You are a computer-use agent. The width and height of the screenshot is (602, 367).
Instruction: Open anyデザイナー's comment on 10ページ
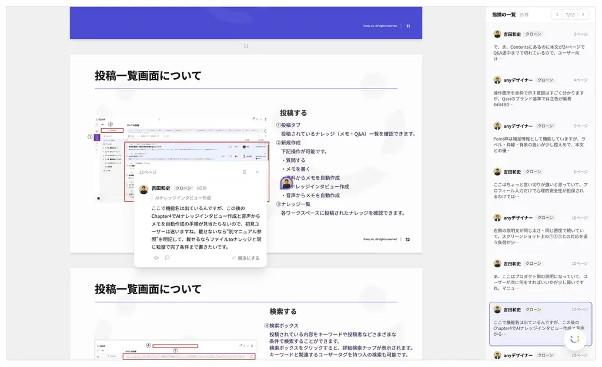pyautogui.click(x=540, y=230)
